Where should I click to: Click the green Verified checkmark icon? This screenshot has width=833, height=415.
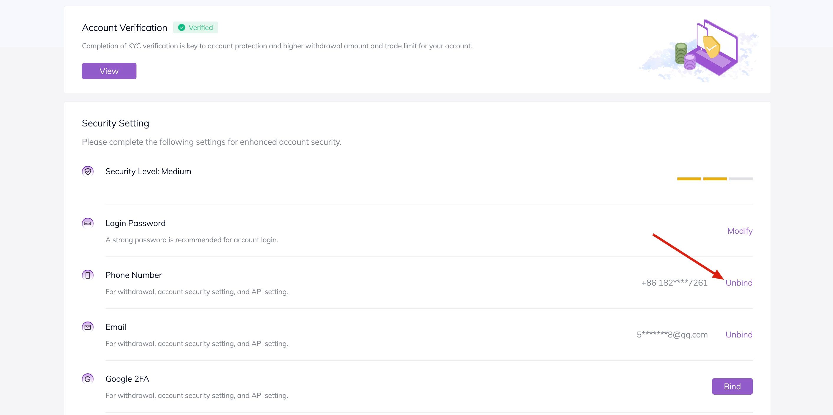tap(182, 27)
